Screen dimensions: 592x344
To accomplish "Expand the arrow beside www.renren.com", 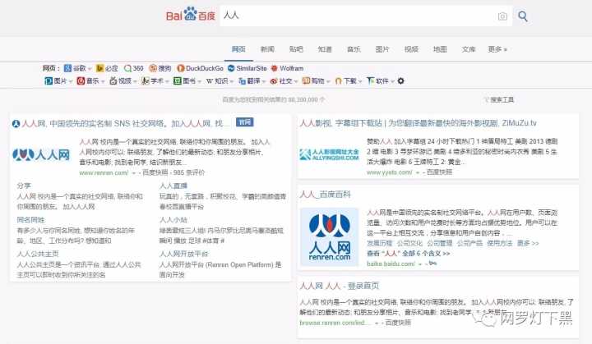I will (x=133, y=172).
